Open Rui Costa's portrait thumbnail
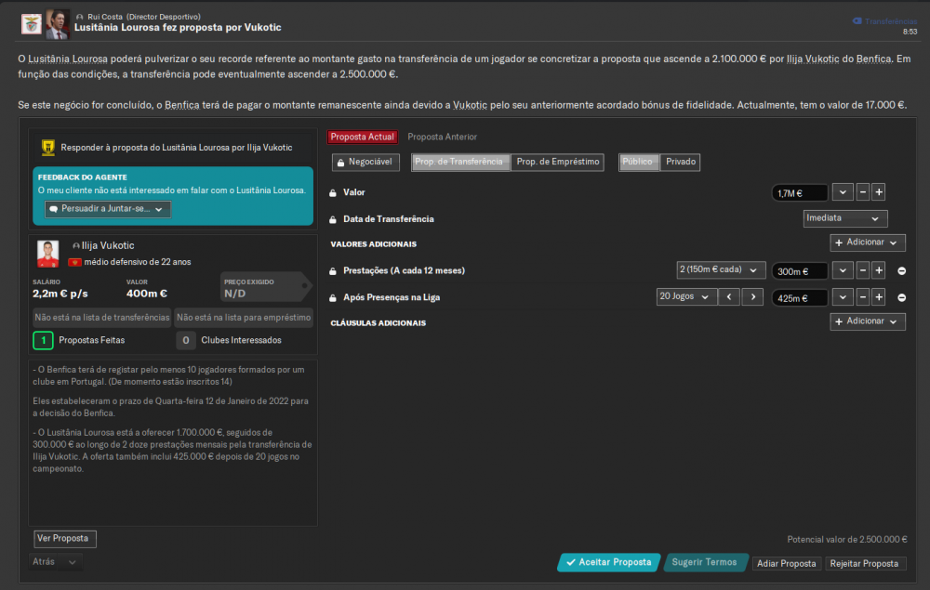This screenshot has width=930, height=590. tap(58, 24)
